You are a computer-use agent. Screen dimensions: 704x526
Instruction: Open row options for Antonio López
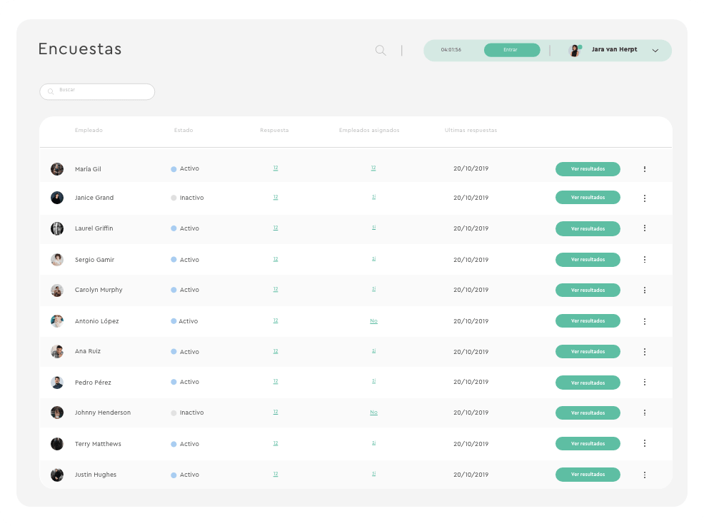(644, 321)
